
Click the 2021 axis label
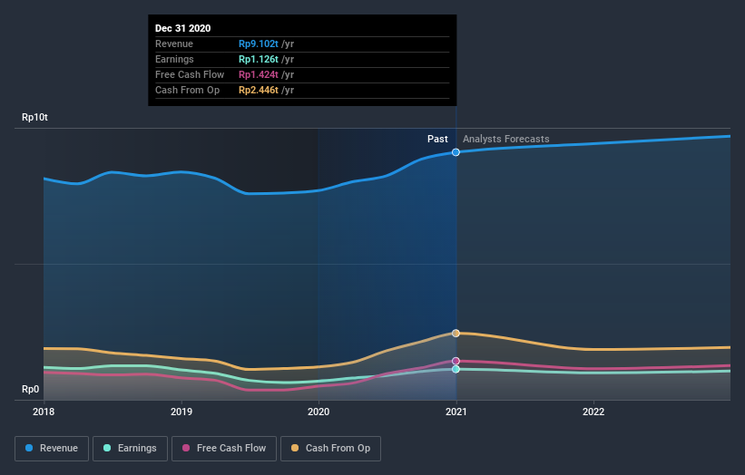point(456,412)
